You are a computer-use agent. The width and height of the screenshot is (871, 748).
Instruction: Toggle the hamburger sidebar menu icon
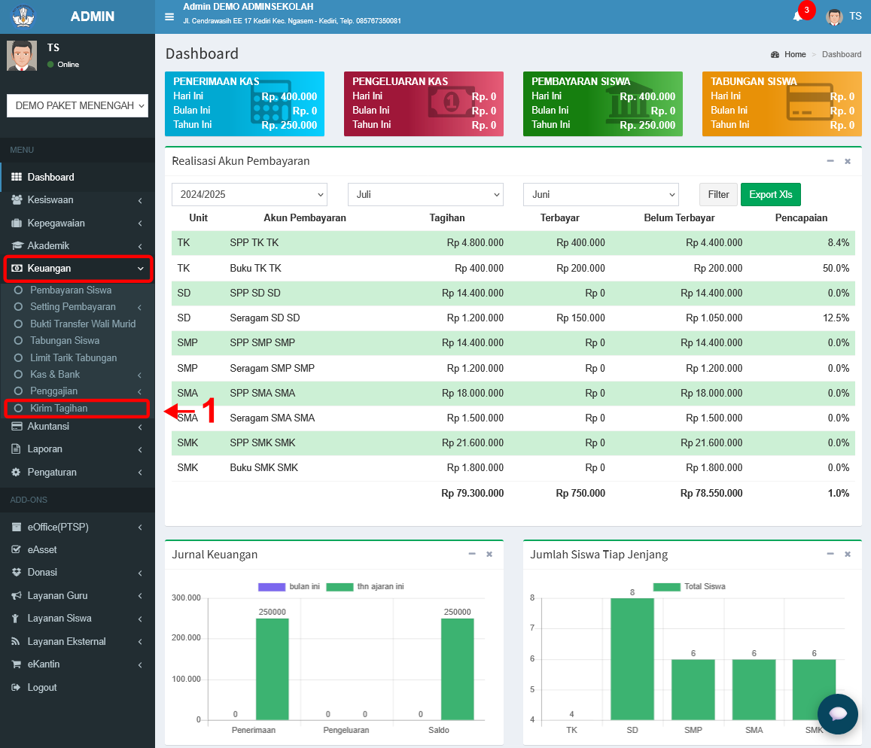169,17
